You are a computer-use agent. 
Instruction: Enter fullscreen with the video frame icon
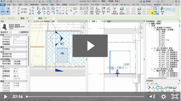click(175, 96)
